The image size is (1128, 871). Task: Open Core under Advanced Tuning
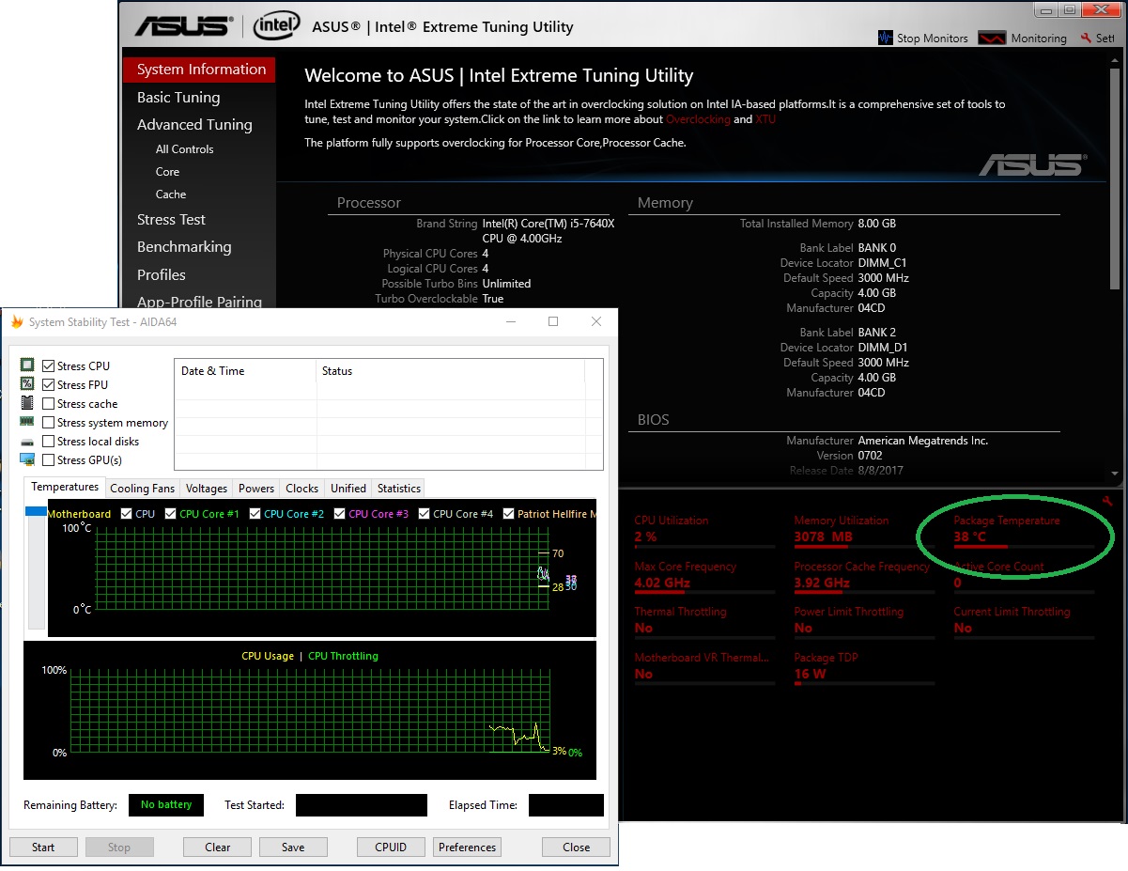168,172
